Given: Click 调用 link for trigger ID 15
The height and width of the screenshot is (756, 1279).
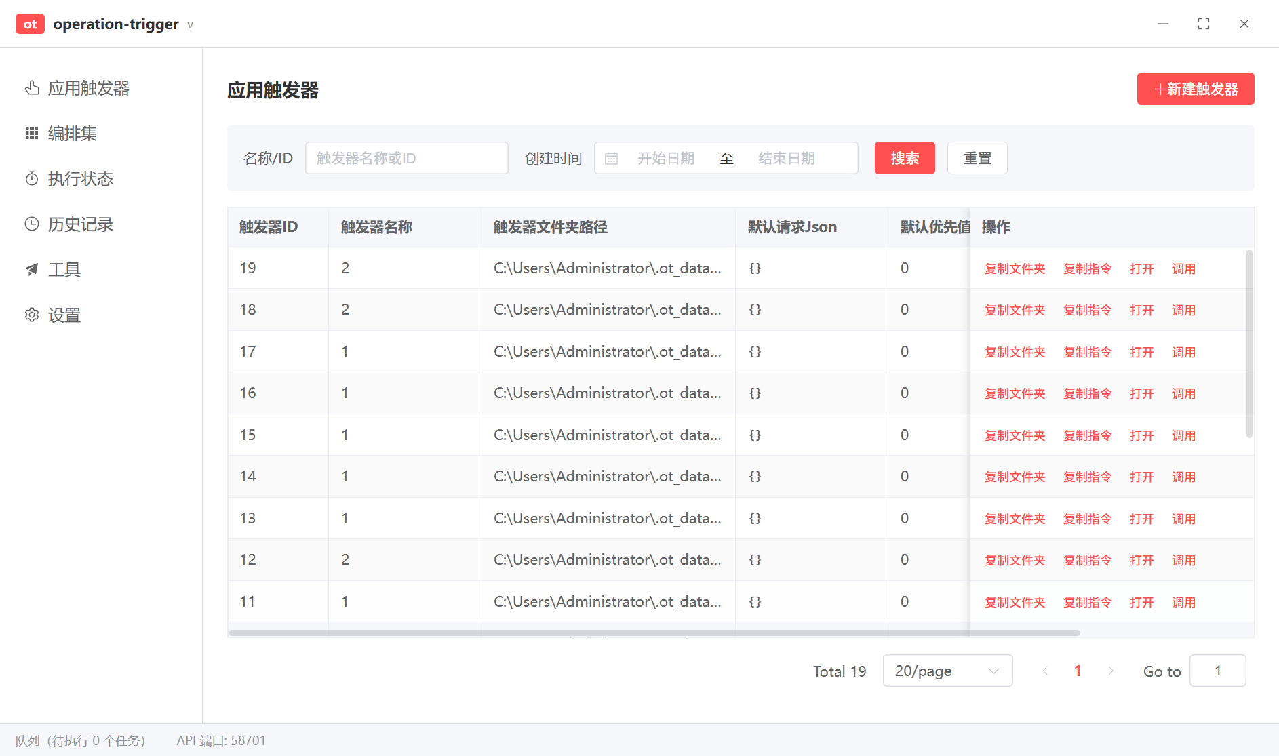Looking at the screenshot, I should coord(1183,436).
